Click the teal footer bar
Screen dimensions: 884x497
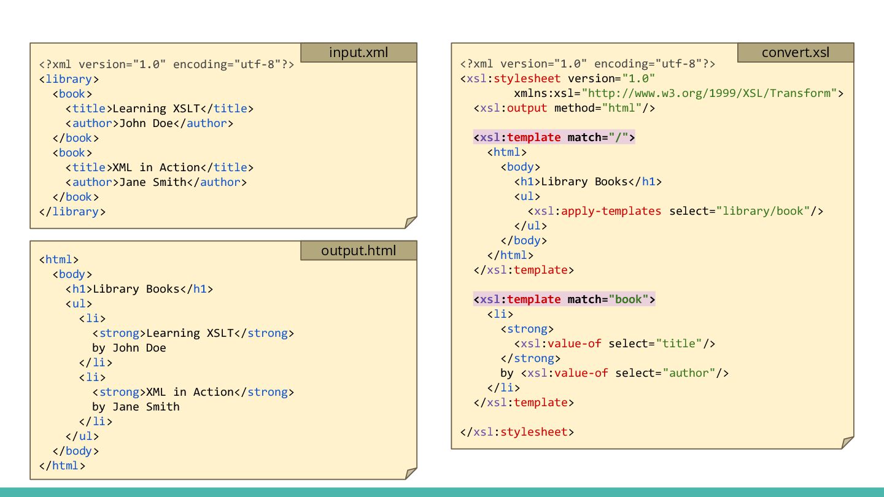(x=442, y=492)
